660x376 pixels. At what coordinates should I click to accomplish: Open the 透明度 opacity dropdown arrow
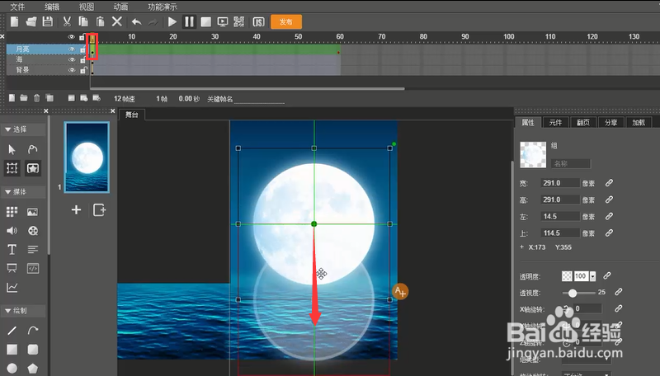tap(592, 276)
